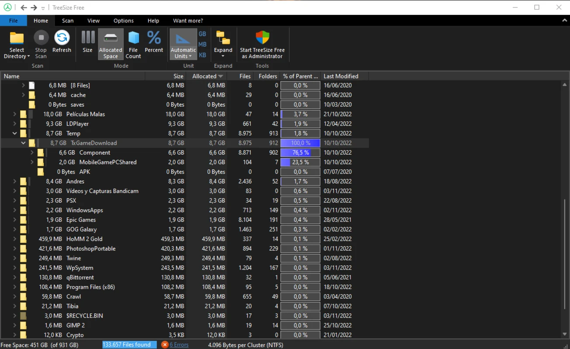Activate the Allocated Space mode
The height and width of the screenshot is (349, 570).
pos(110,44)
